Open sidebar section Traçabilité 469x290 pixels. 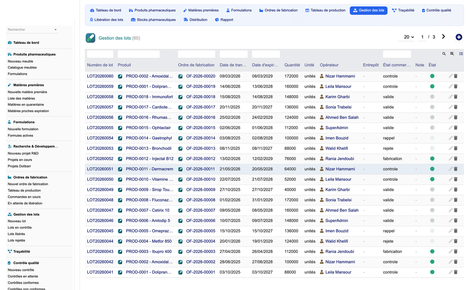21,252
